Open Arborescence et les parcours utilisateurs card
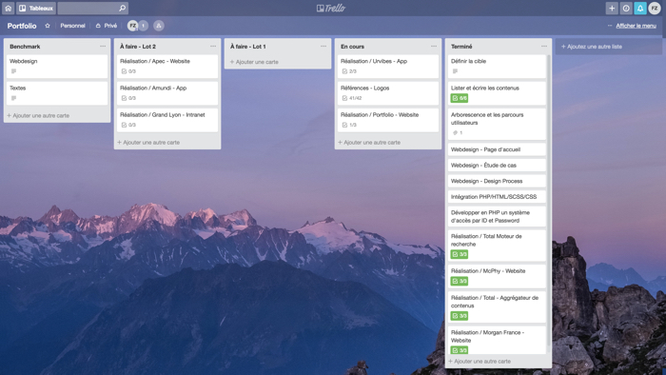Screen dimensions: 666x375 (x=497, y=124)
